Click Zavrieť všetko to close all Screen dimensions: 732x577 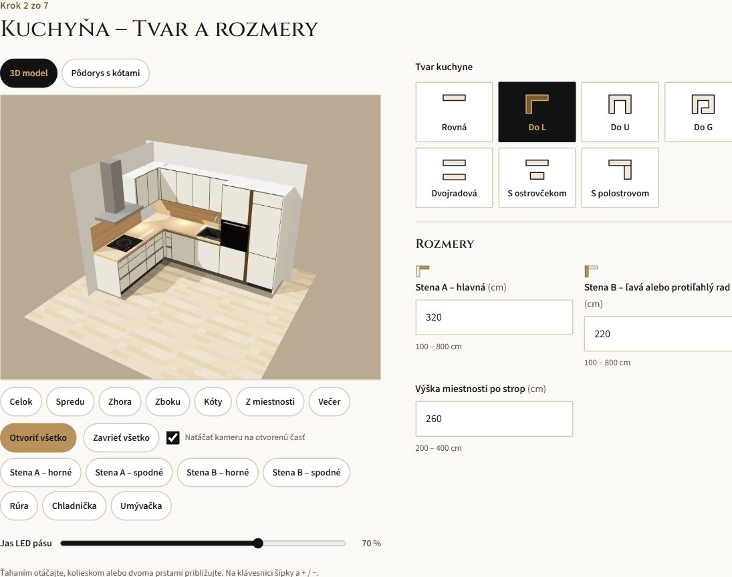point(122,438)
